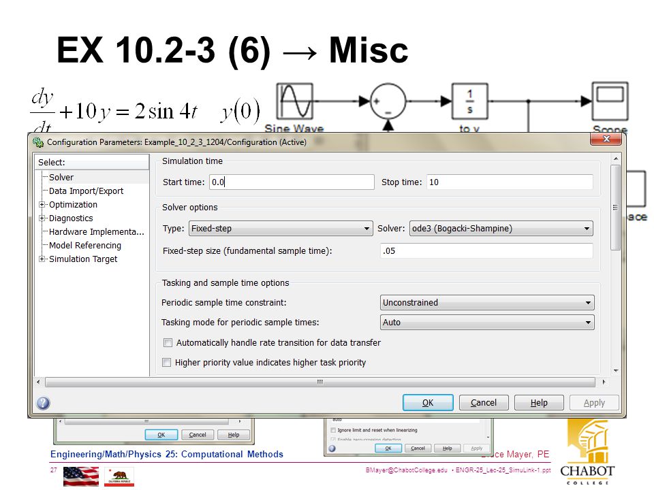Click Cancel in lower-left background dialog

point(198,435)
